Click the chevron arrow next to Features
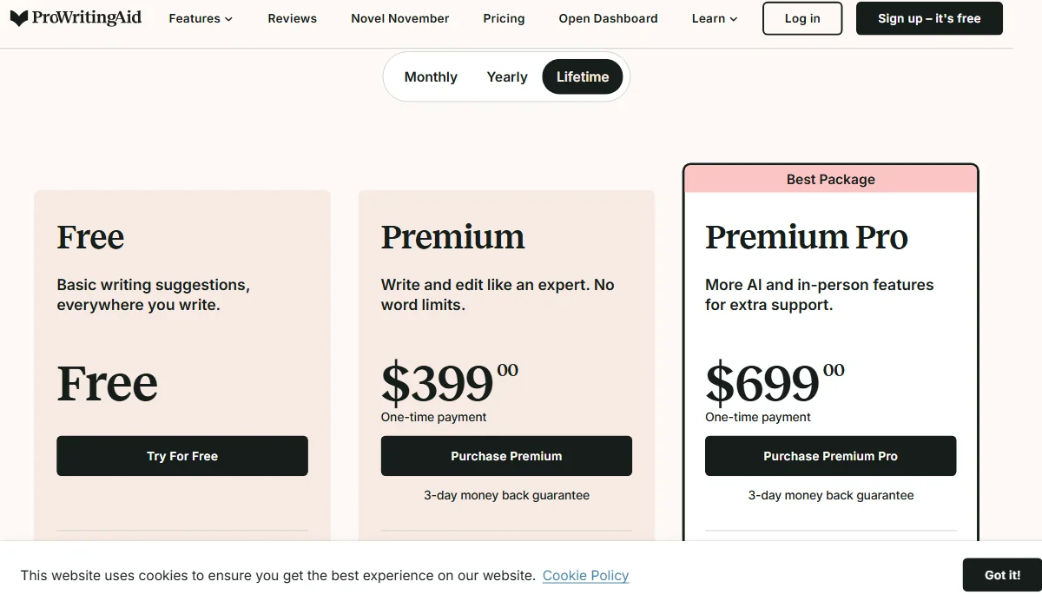This screenshot has width=1042, height=608. pos(228,18)
